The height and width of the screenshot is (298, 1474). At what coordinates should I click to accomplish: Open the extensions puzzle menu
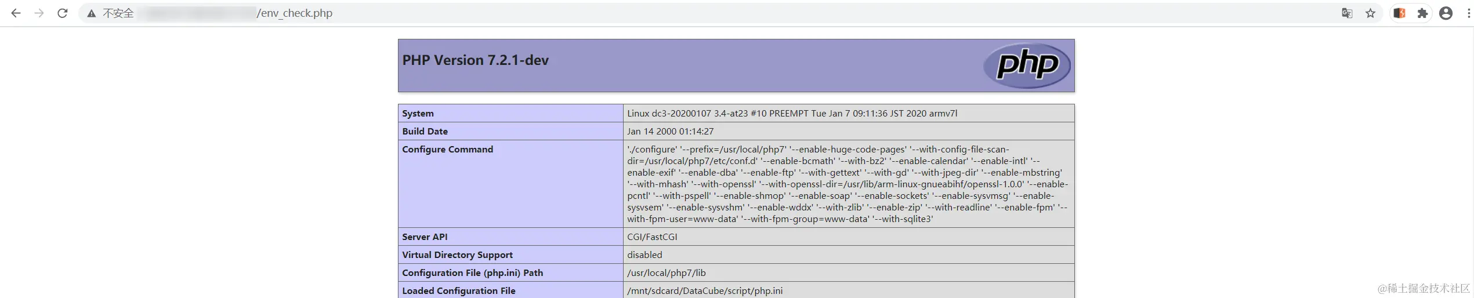click(x=1422, y=13)
